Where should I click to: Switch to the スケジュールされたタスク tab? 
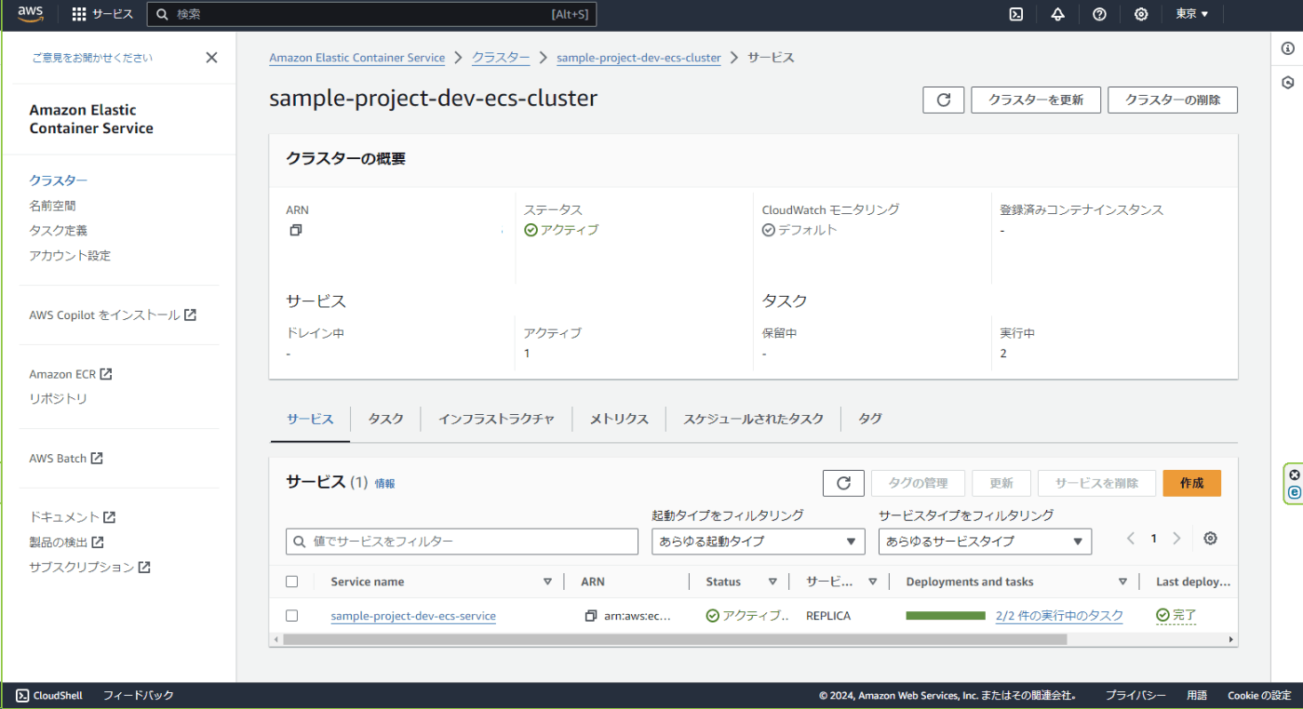click(753, 419)
